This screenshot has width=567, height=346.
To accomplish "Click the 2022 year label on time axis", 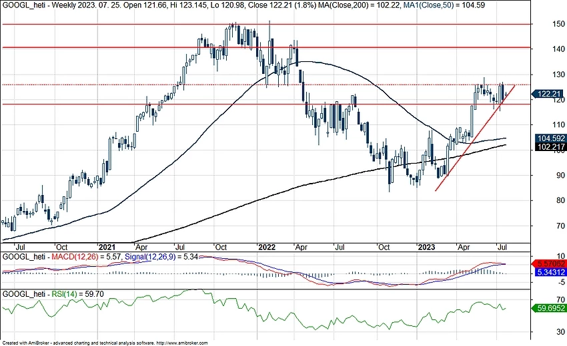I will tap(267, 247).
